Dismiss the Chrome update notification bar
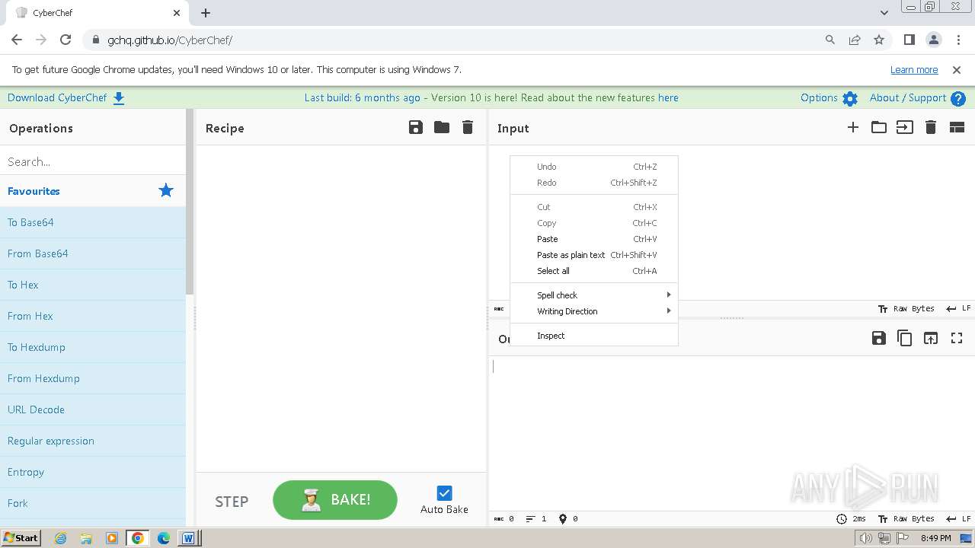The image size is (975, 548). click(957, 69)
